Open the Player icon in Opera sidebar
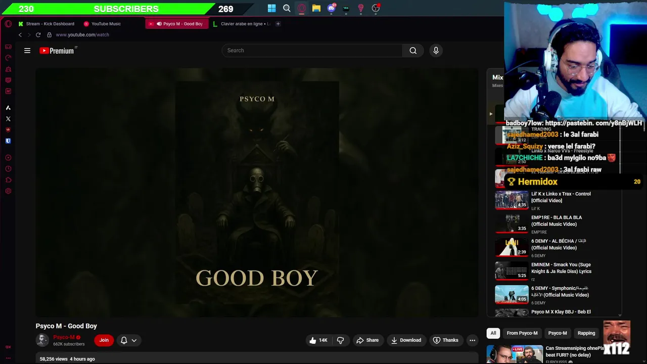Screen dimensions: 647x364 pyautogui.click(x=8, y=158)
